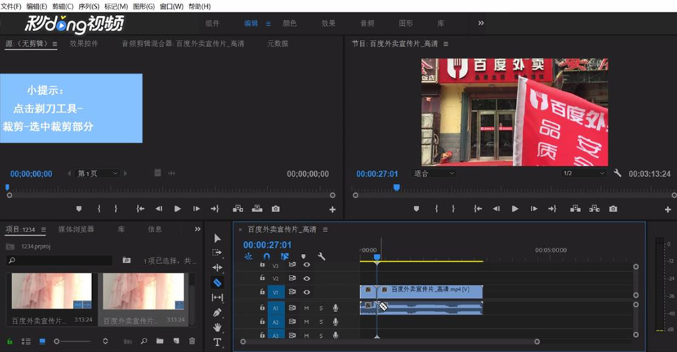Open timeline display settings wrench
Screen dimensions: 677x352
(321, 257)
